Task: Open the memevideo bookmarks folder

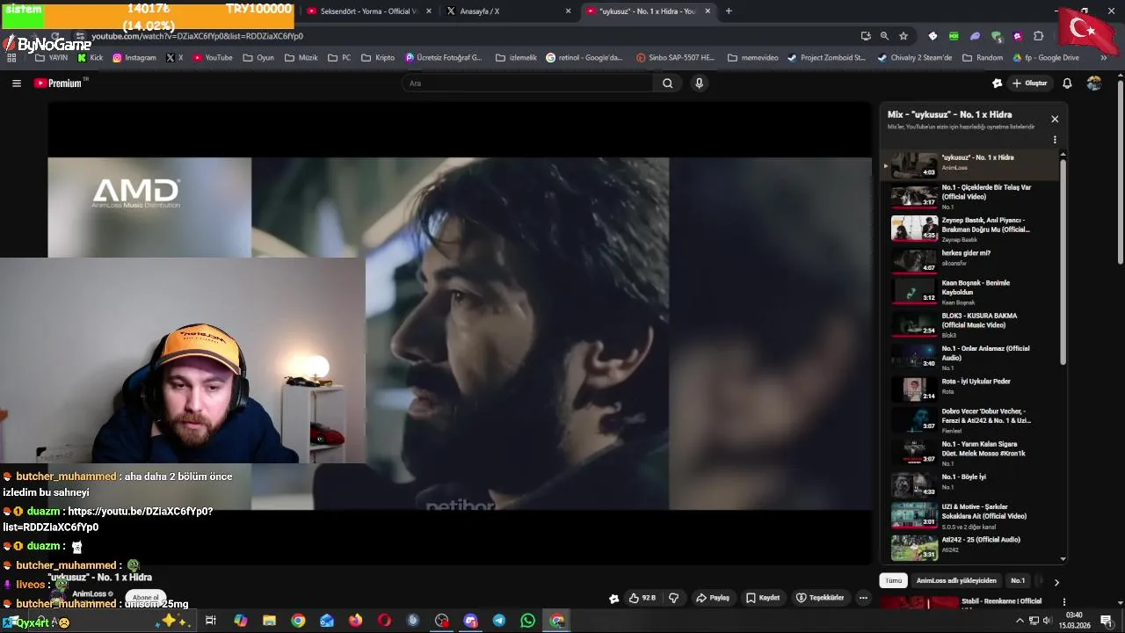Action: click(753, 58)
